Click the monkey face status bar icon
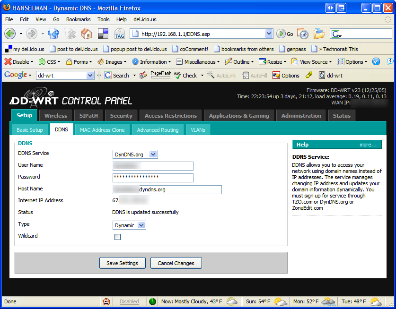This screenshot has height=309, width=396. (x=106, y=301)
